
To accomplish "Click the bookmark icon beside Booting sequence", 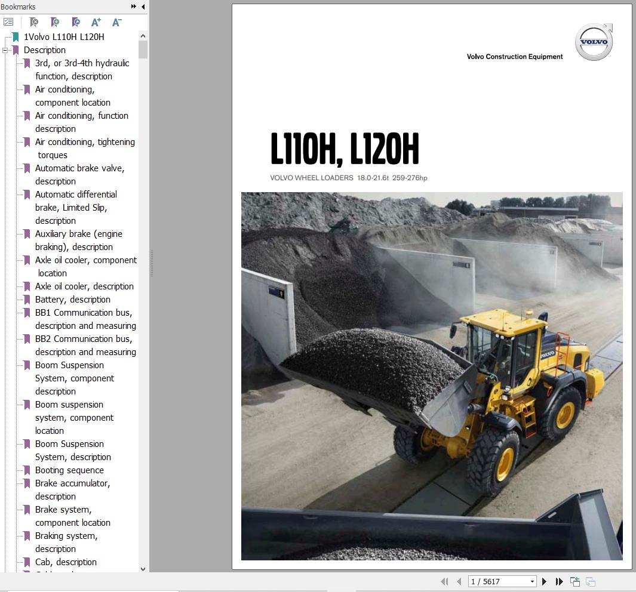I will coord(27,470).
